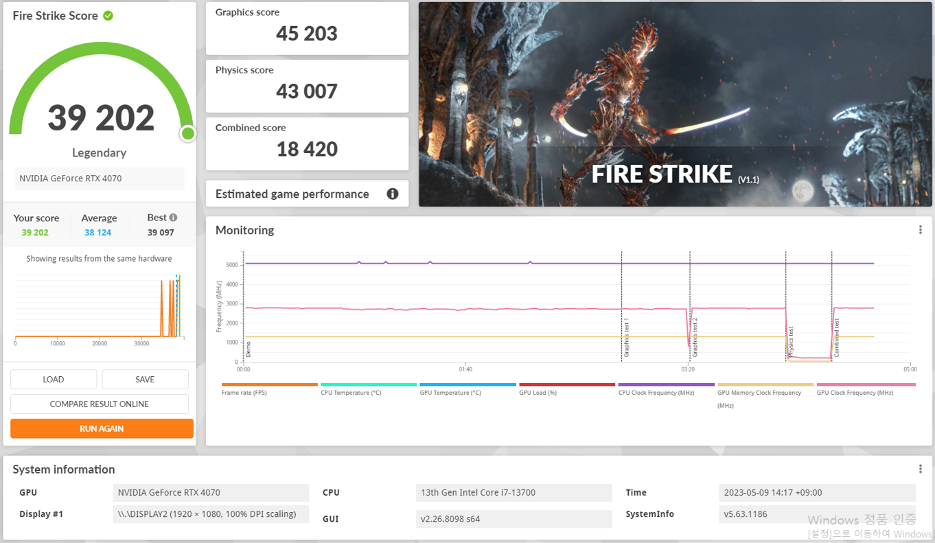Click the Graphics test 1 chart marker
This screenshot has width=935, height=543.
point(626,338)
